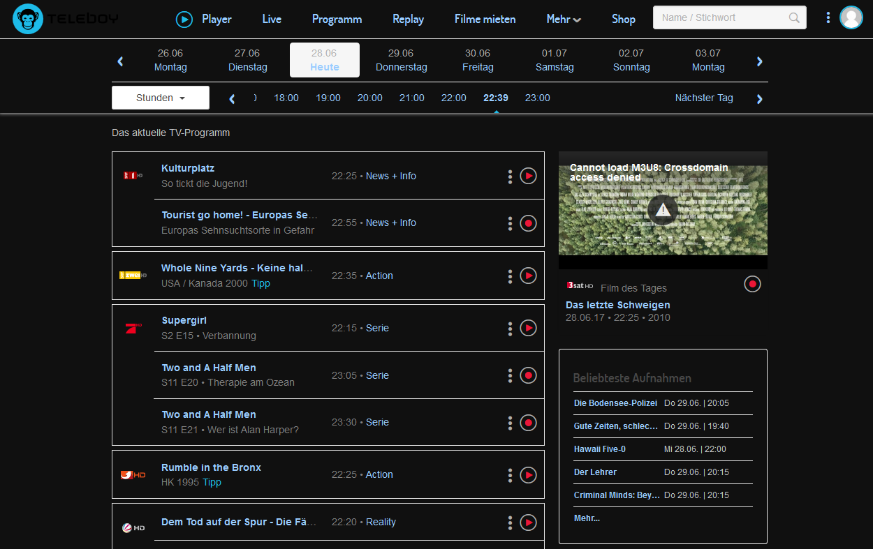This screenshot has width=873, height=549.
Task: Click the search magnifier icon
Action: [x=794, y=17]
